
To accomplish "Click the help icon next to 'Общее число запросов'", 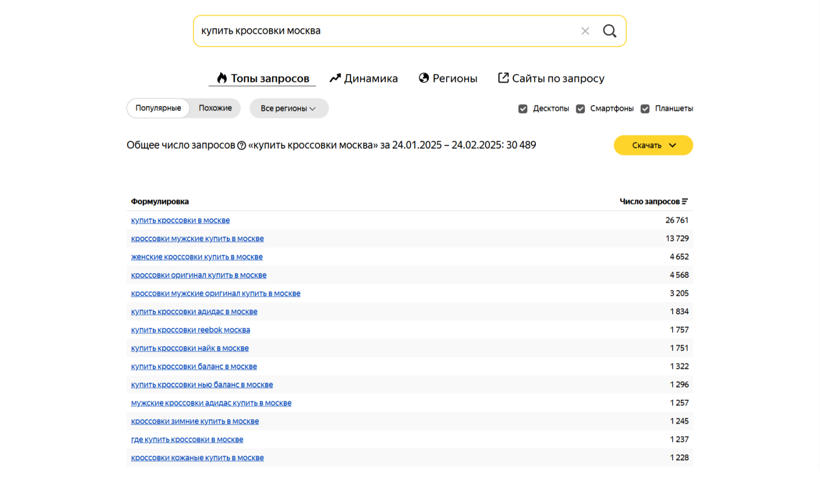I will [x=242, y=146].
